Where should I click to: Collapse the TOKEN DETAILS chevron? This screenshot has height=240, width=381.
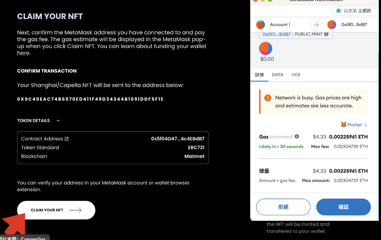coord(58,121)
